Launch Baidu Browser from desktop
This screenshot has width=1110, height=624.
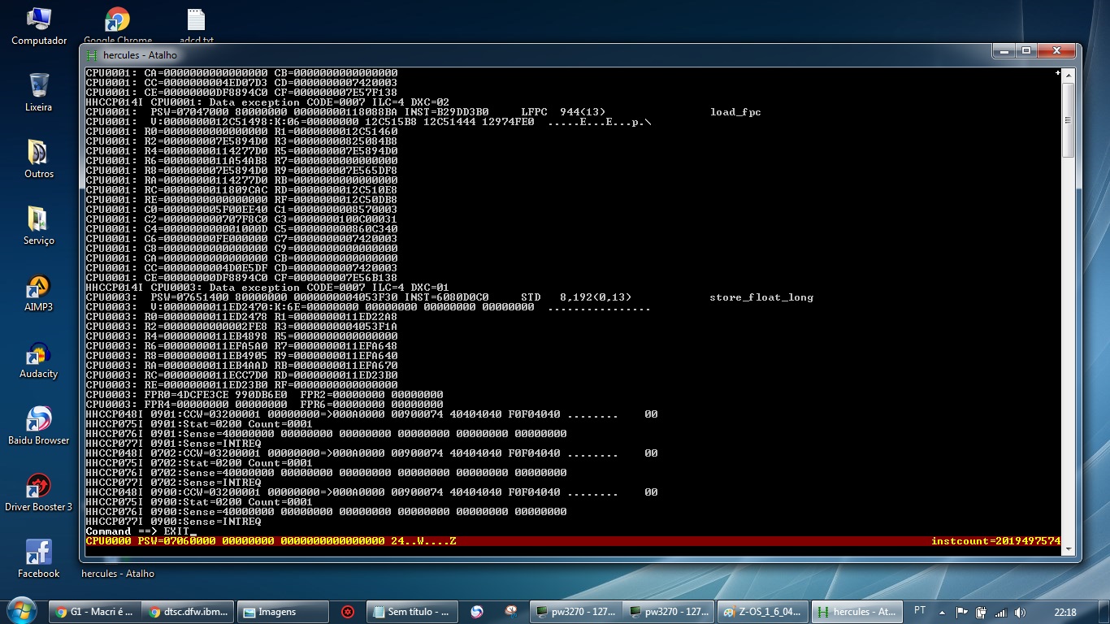[x=39, y=426]
